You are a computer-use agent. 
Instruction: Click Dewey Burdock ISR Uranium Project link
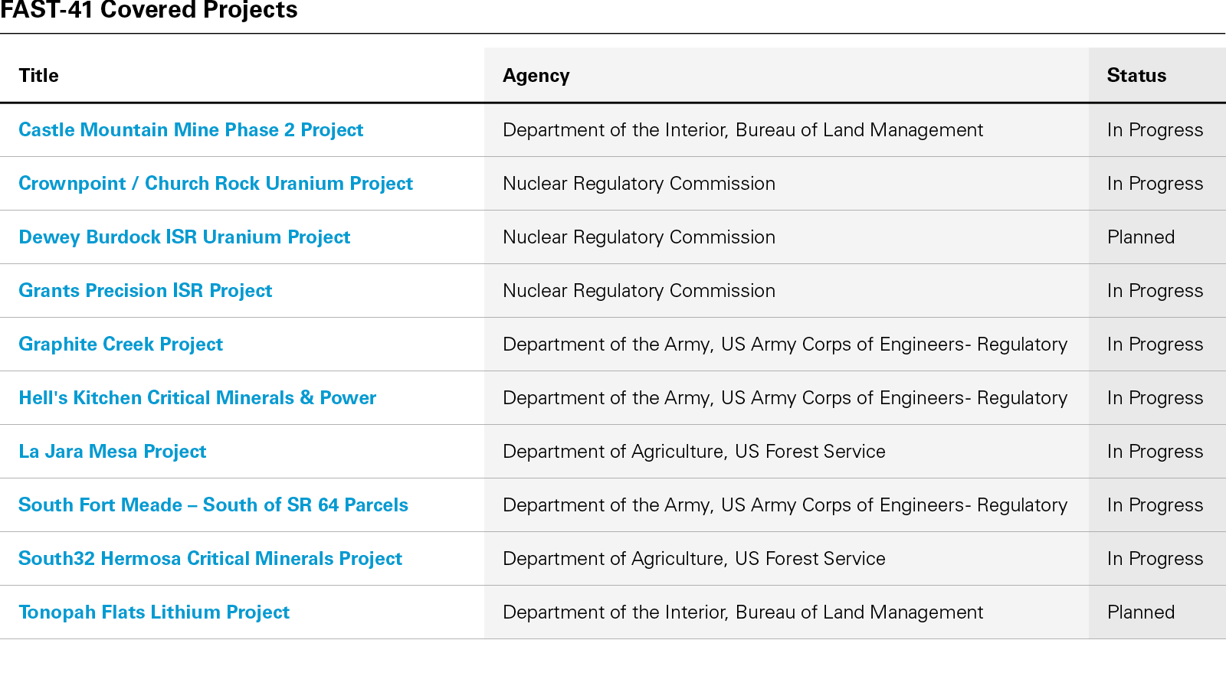184,237
